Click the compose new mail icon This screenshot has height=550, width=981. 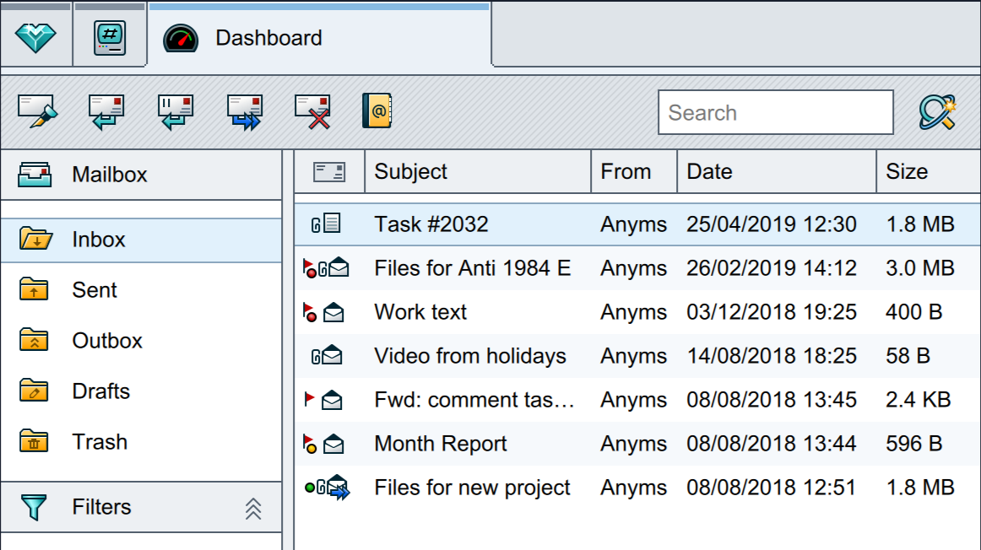pyautogui.click(x=35, y=111)
